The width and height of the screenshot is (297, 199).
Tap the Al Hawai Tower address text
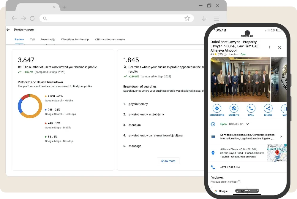[x=242, y=153]
